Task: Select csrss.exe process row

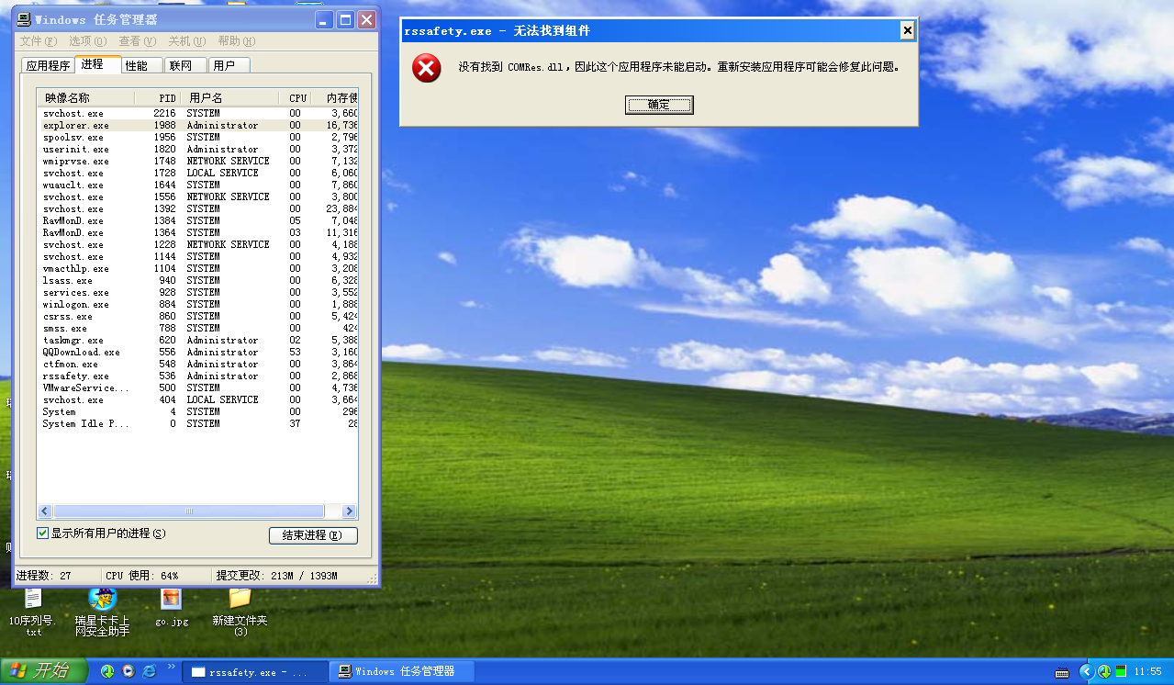Action: tap(198, 316)
